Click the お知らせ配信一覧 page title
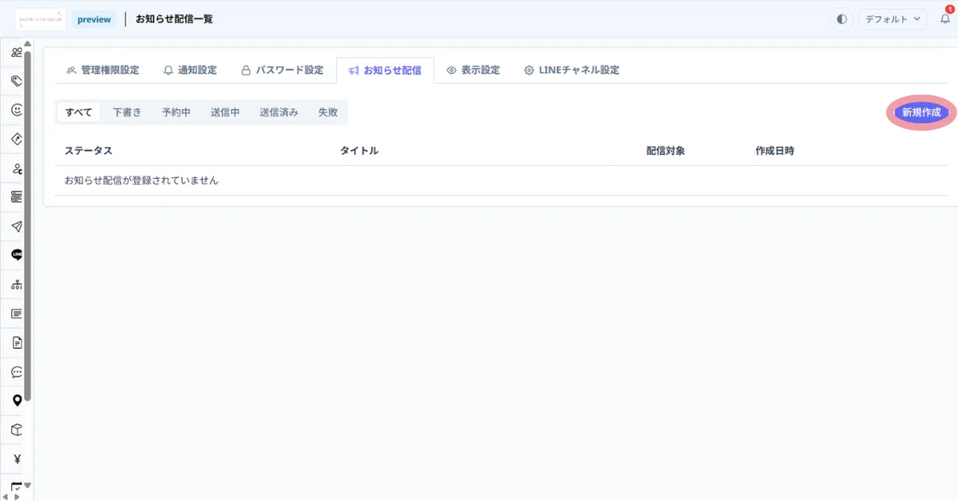The height and width of the screenshot is (501, 958). 174,19
